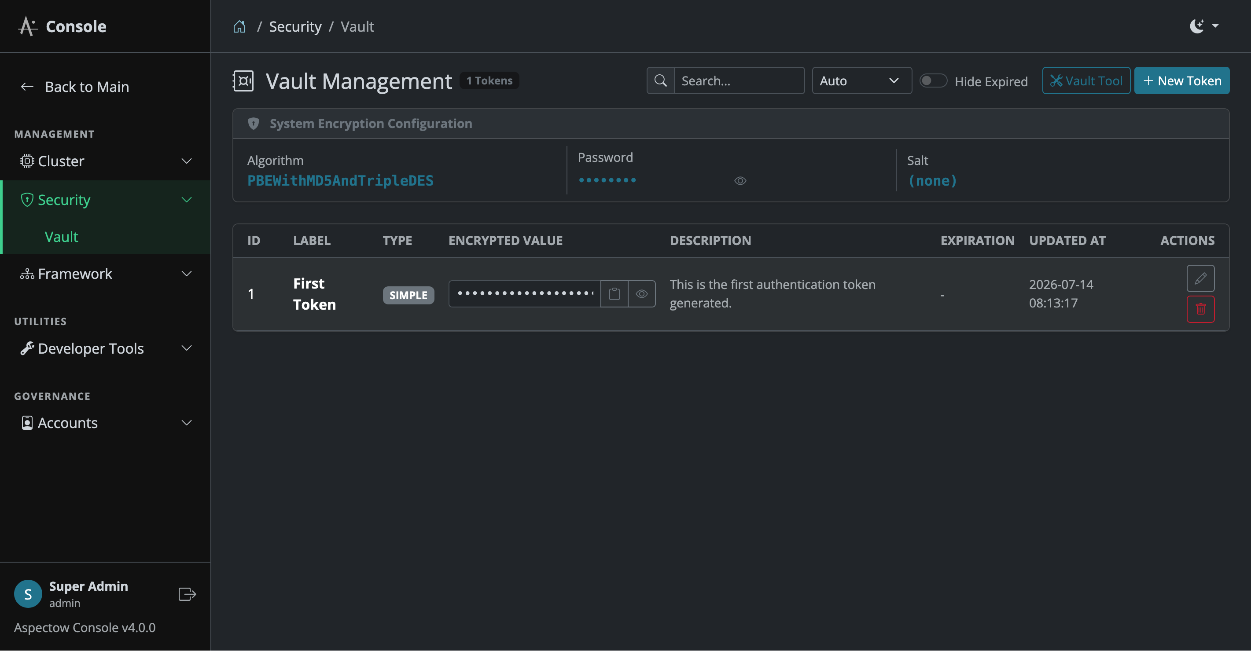Viewport: 1251px width, 651px height.
Task: Click the Aspectow Console v4.0.0 version text
Action: (x=85, y=628)
